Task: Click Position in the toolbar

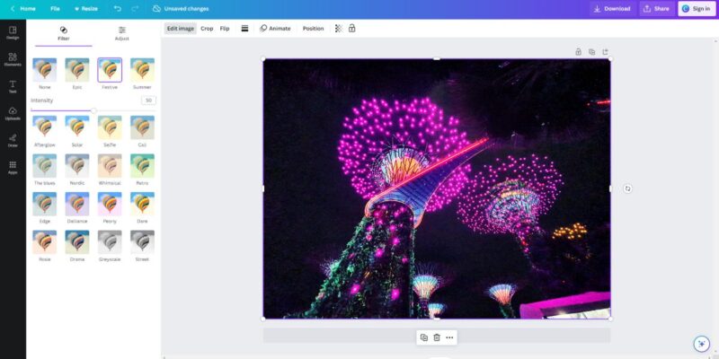Action: pyautogui.click(x=313, y=29)
